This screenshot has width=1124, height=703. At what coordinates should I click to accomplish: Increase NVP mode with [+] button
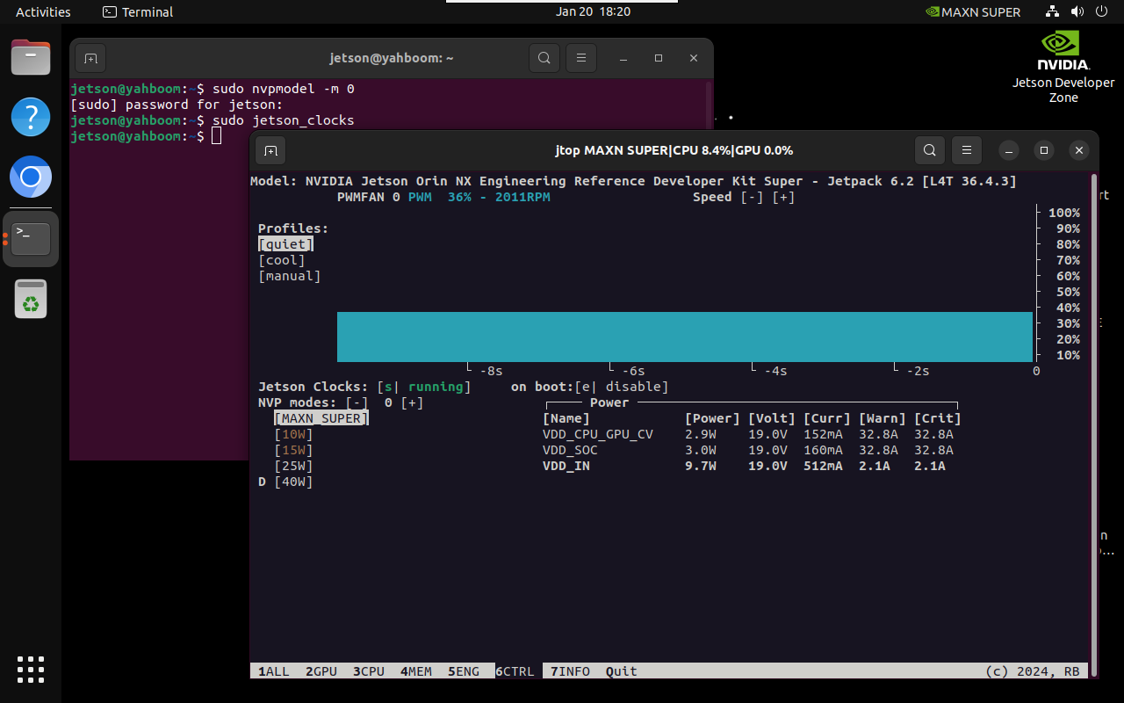(x=413, y=402)
